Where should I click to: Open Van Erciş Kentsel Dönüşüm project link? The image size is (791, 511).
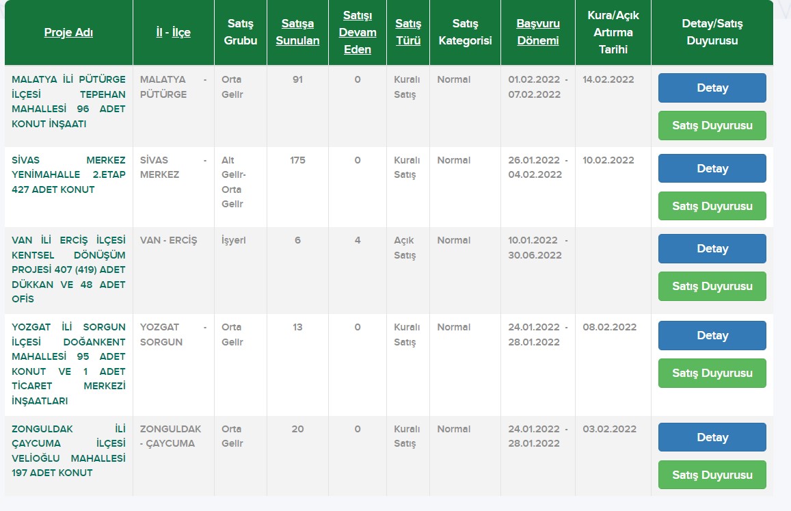coord(68,270)
